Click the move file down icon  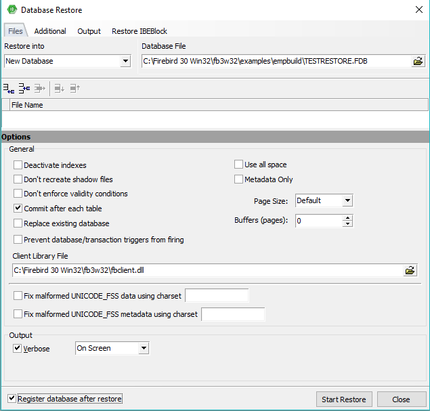coord(59,89)
